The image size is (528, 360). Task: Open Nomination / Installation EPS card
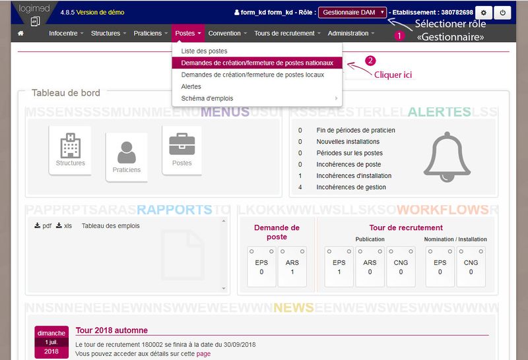click(440, 267)
